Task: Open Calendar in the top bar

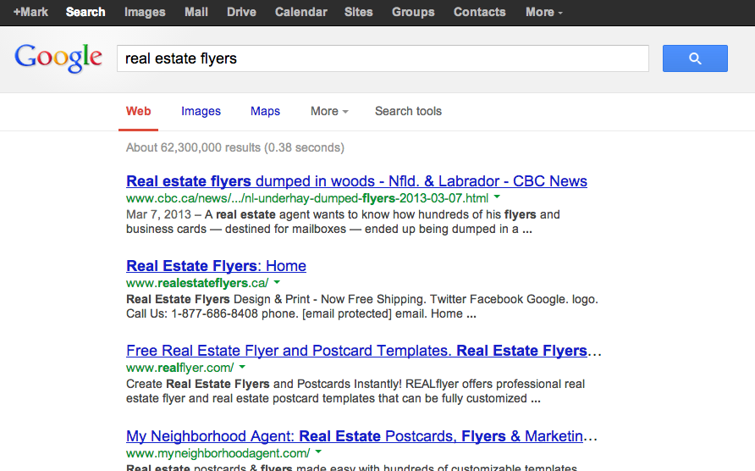Action: pos(301,12)
